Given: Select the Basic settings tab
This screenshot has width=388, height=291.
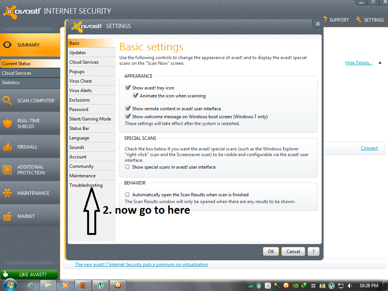Looking at the screenshot, I should pos(92,43).
